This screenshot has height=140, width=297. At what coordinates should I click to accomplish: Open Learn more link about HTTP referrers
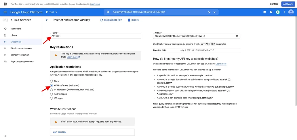(x=221, y=64)
